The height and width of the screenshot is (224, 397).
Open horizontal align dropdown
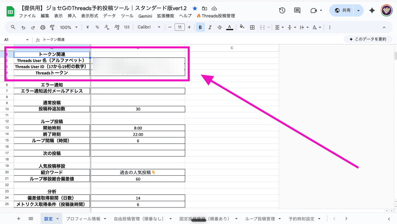click(280, 27)
